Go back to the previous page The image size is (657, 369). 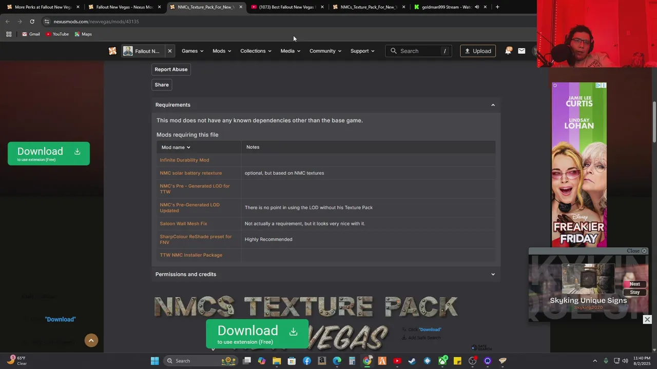coord(7,22)
